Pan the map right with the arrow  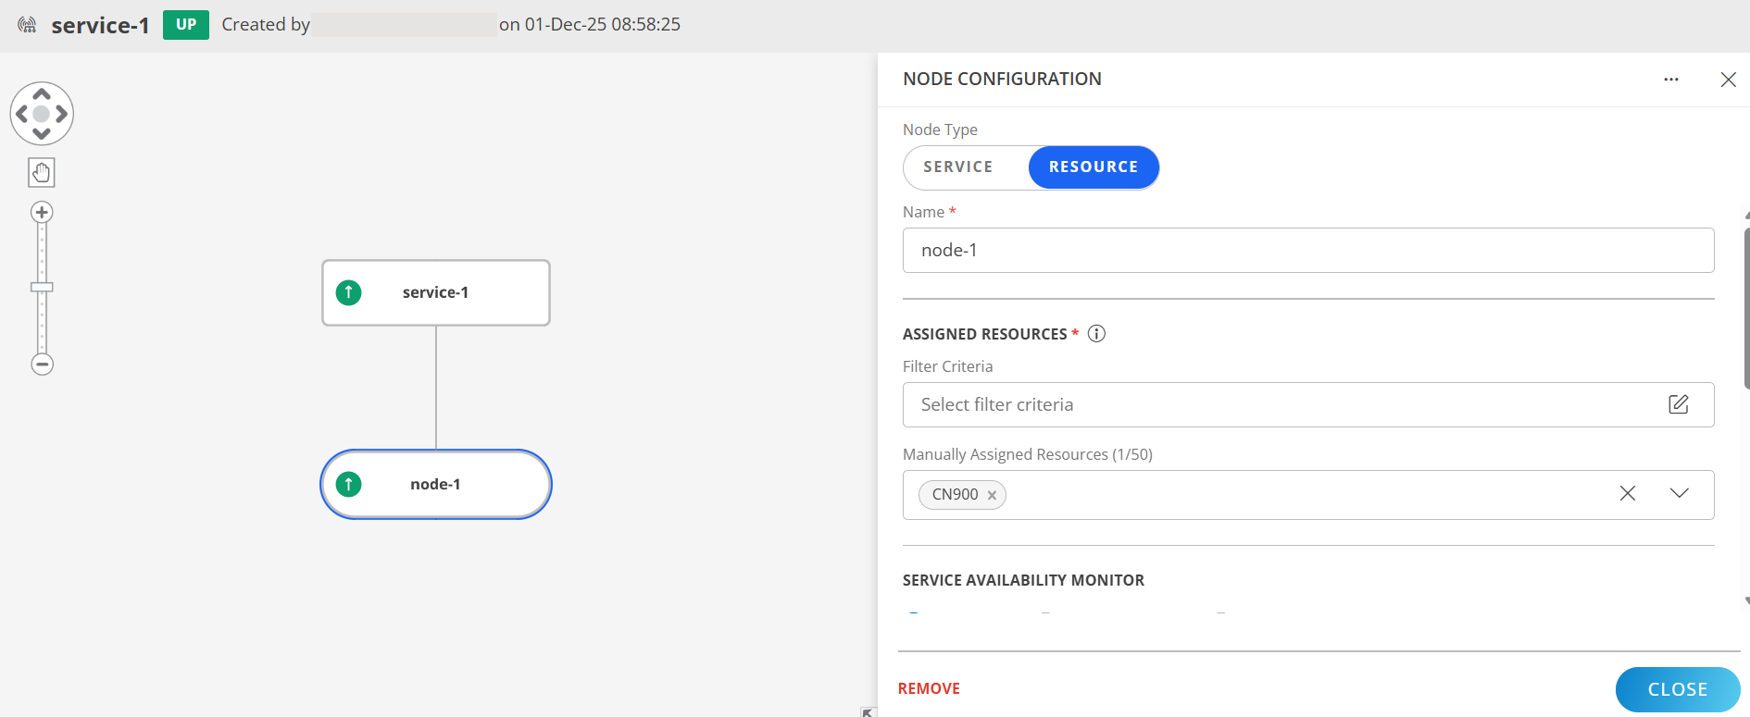tap(61, 114)
